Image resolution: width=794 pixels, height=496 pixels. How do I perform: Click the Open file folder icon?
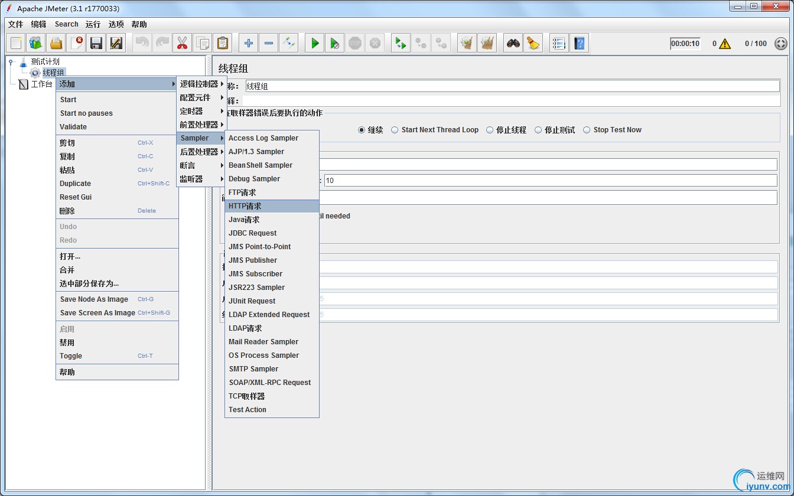tap(56, 43)
